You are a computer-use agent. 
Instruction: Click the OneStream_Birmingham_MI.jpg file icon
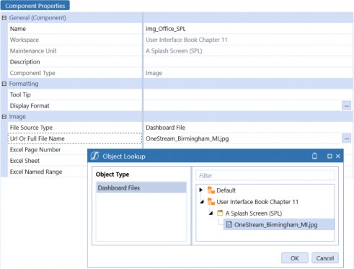(x=229, y=224)
